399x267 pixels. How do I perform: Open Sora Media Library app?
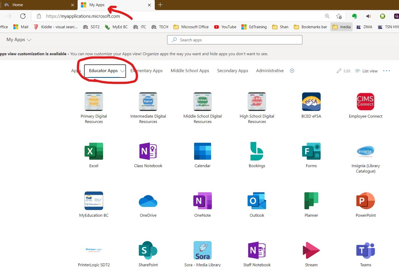203,250
